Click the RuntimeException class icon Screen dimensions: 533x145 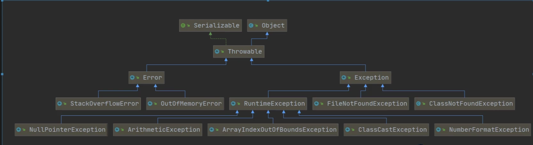(233, 104)
